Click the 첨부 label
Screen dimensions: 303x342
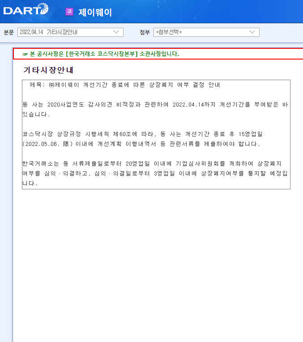pyautogui.click(x=145, y=32)
